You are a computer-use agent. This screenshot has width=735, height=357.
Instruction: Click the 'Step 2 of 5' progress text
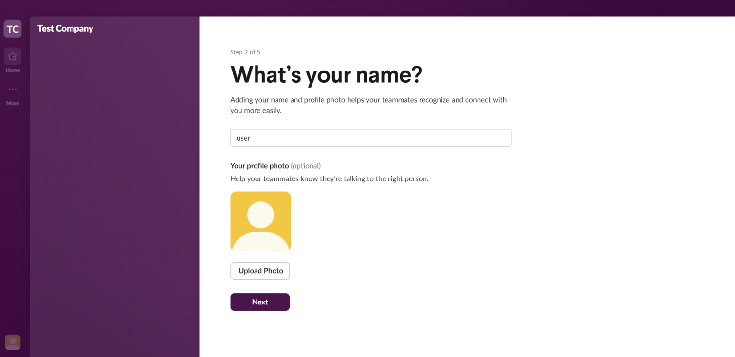pos(245,52)
